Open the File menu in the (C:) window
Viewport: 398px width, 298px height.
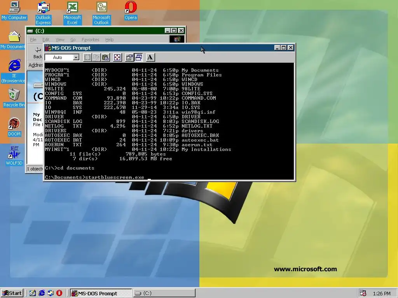click(x=33, y=40)
